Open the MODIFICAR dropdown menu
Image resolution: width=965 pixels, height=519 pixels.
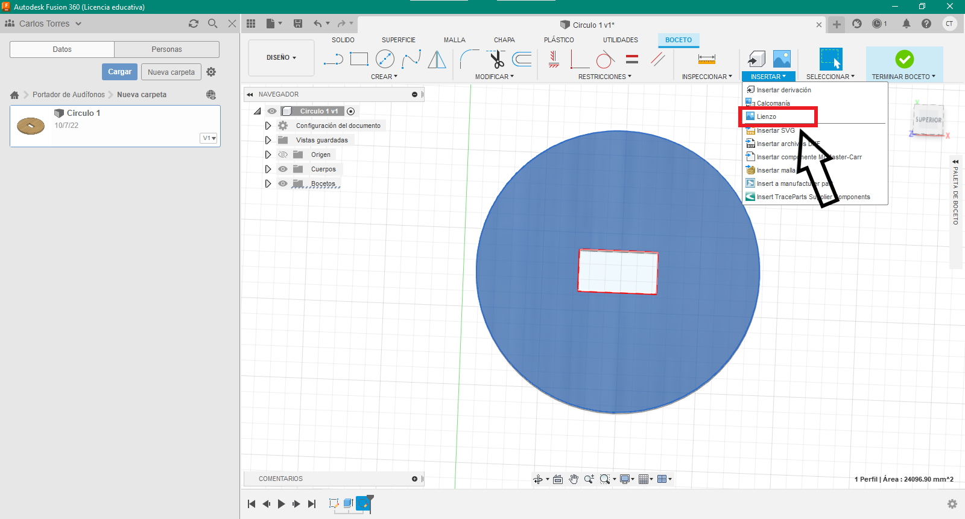(494, 77)
